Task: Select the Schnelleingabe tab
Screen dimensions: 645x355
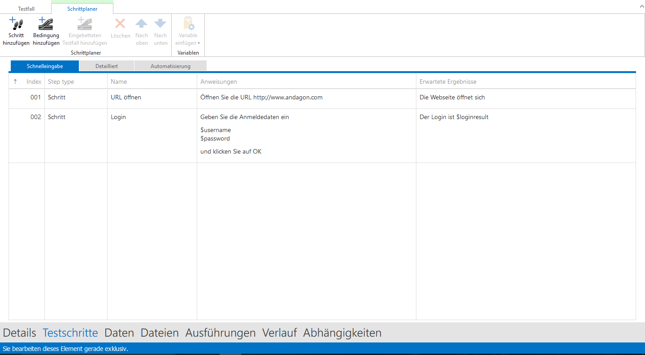Action: pyautogui.click(x=45, y=66)
